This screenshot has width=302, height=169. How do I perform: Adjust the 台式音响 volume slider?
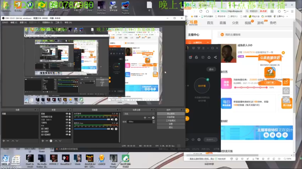[92, 119]
